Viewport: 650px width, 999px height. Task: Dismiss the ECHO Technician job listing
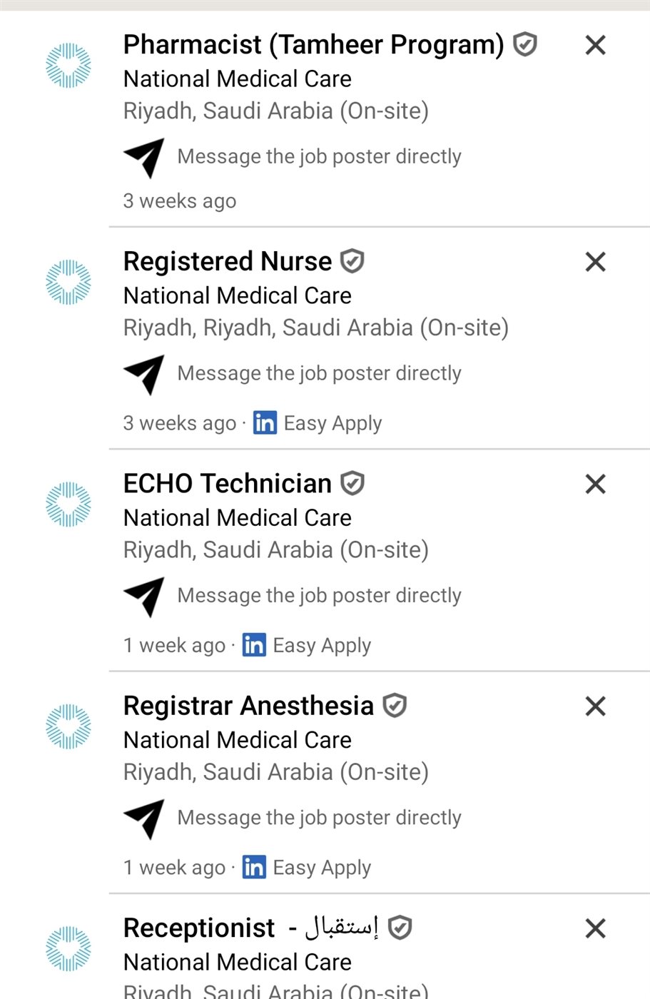point(595,484)
